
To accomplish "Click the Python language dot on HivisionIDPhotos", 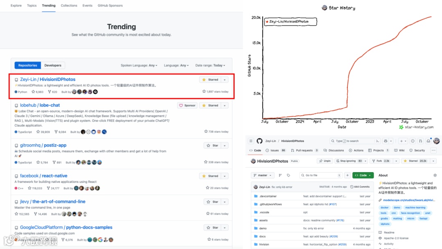I will coord(16,92).
